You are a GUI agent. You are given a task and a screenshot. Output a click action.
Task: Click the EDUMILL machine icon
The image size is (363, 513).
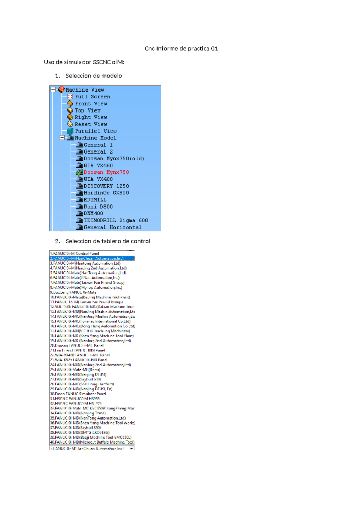click(x=80, y=200)
